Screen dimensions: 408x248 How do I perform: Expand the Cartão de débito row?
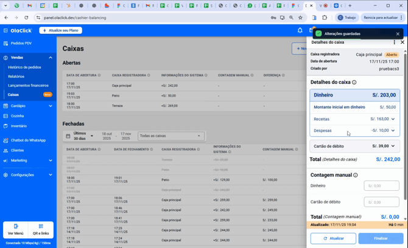pos(354,146)
